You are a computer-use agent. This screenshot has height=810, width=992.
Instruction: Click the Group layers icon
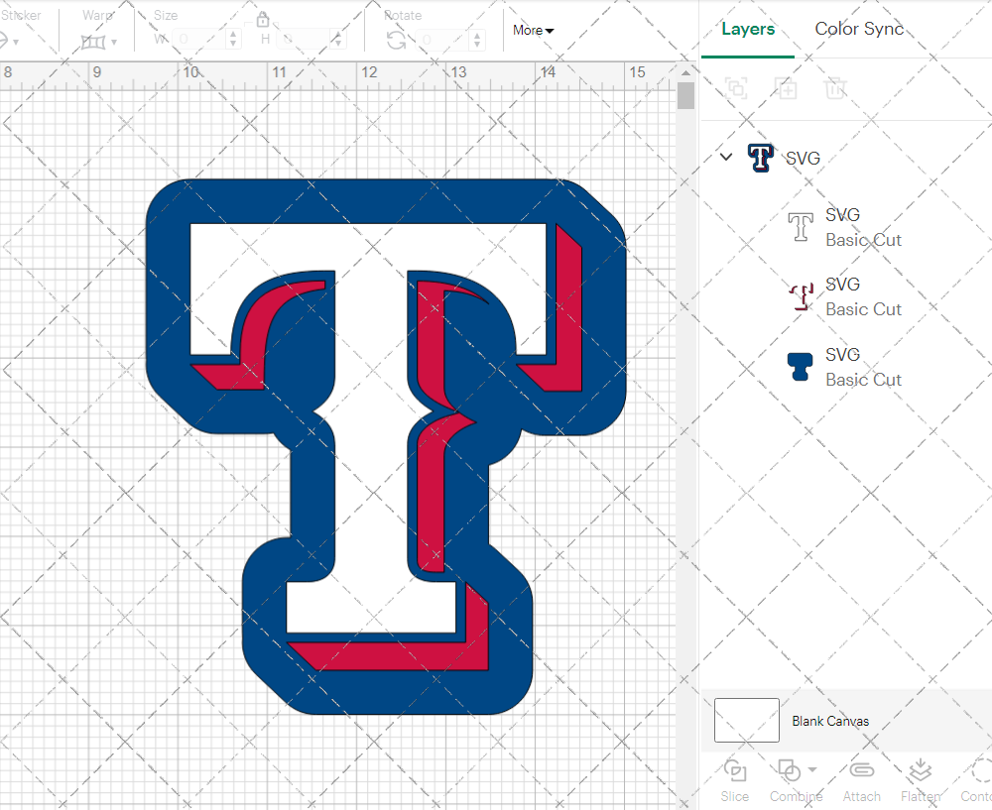pos(736,88)
